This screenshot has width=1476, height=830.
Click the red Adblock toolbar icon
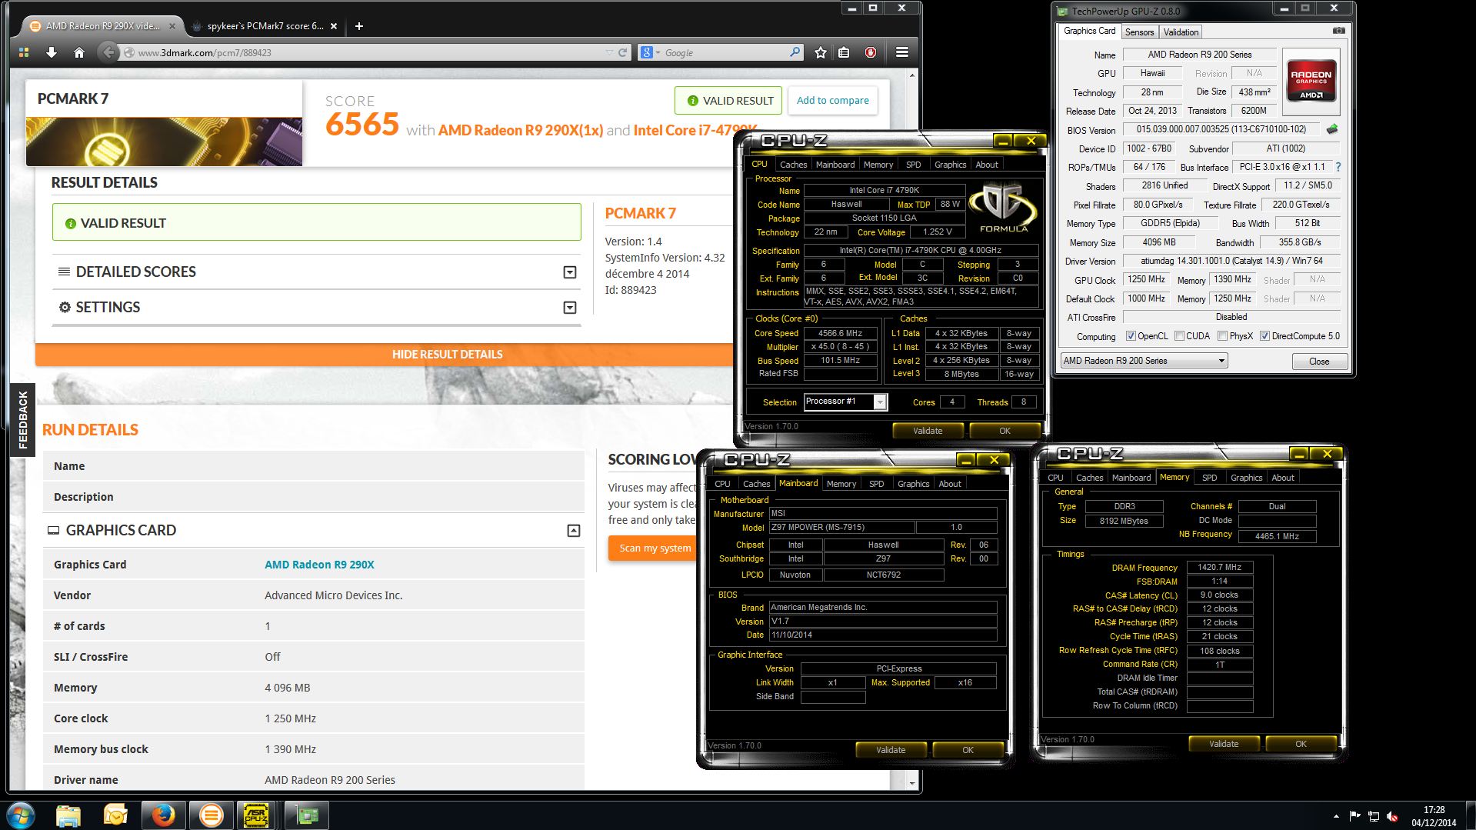tap(871, 52)
